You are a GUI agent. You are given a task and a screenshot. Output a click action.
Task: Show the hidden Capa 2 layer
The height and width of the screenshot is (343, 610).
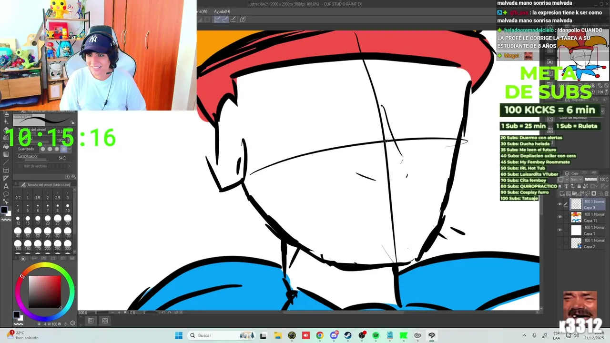coord(559,243)
